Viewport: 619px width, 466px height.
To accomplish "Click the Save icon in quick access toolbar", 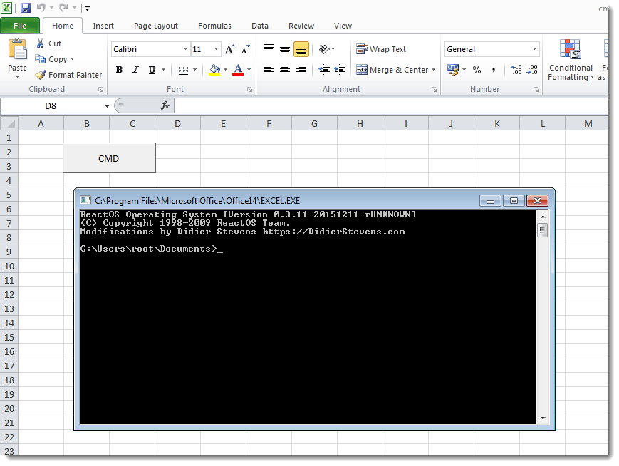I will pos(26,8).
